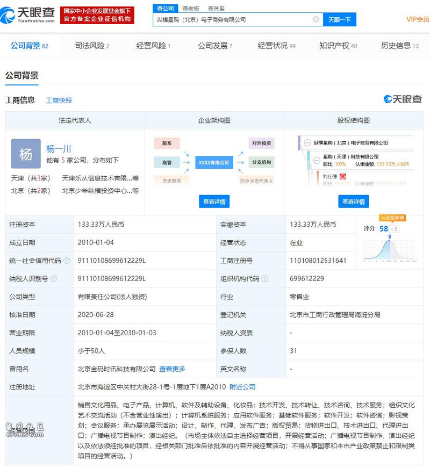Open the 知识产权 section tab
The width and height of the screenshot is (430, 468).
click(338, 46)
